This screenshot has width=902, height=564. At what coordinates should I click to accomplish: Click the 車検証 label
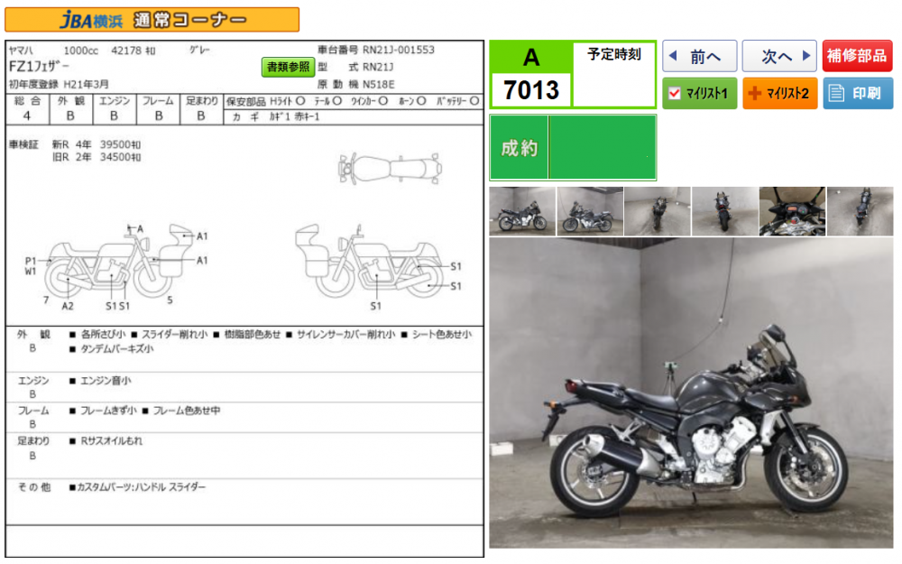pos(23,144)
